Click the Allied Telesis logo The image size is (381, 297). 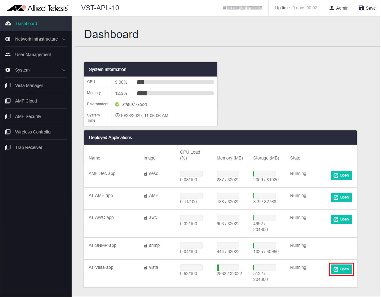click(37, 8)
